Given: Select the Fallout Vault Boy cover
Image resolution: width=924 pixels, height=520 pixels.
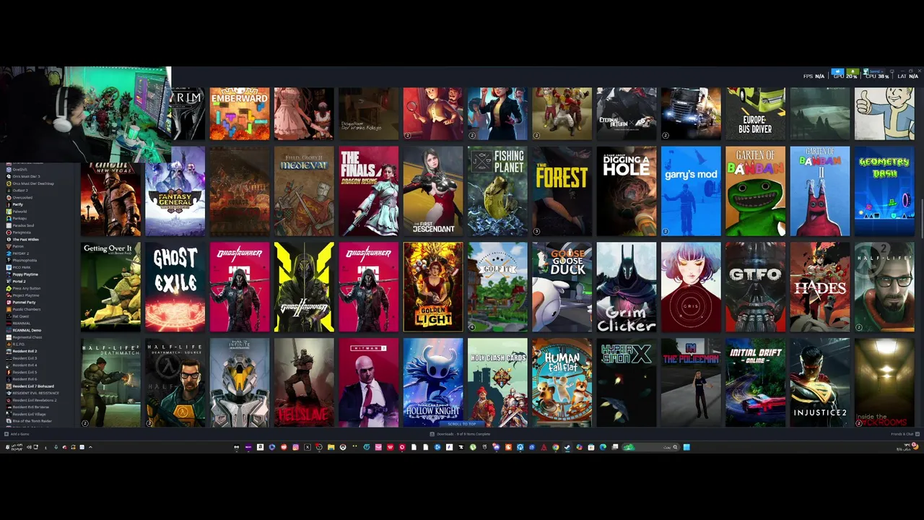Looking at the screenshot, I should pos(884,114).
